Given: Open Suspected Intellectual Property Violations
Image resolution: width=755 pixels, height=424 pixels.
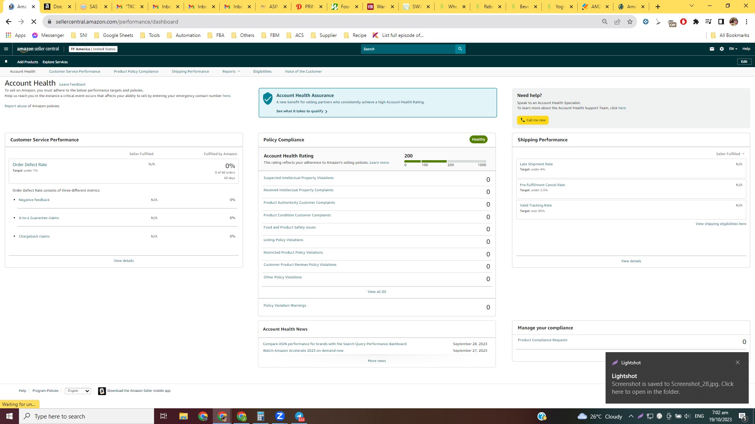Looking at the screenshot, I should [x=298, y=178].
